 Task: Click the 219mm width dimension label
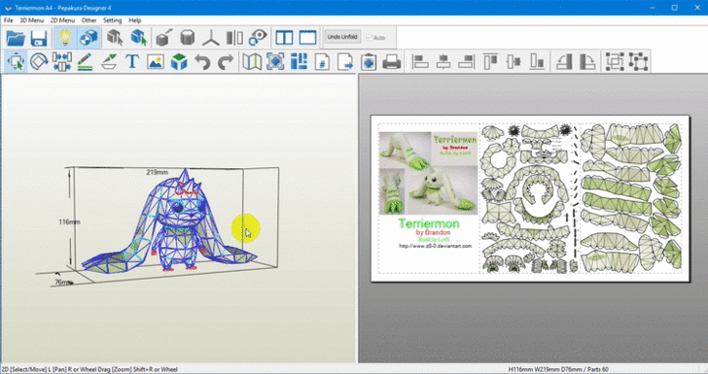coord(158,172)
